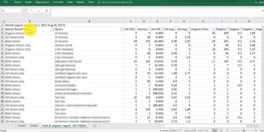Open the Formulas ribbon tab
Screen dimensions: 264x132
[58, 2]
